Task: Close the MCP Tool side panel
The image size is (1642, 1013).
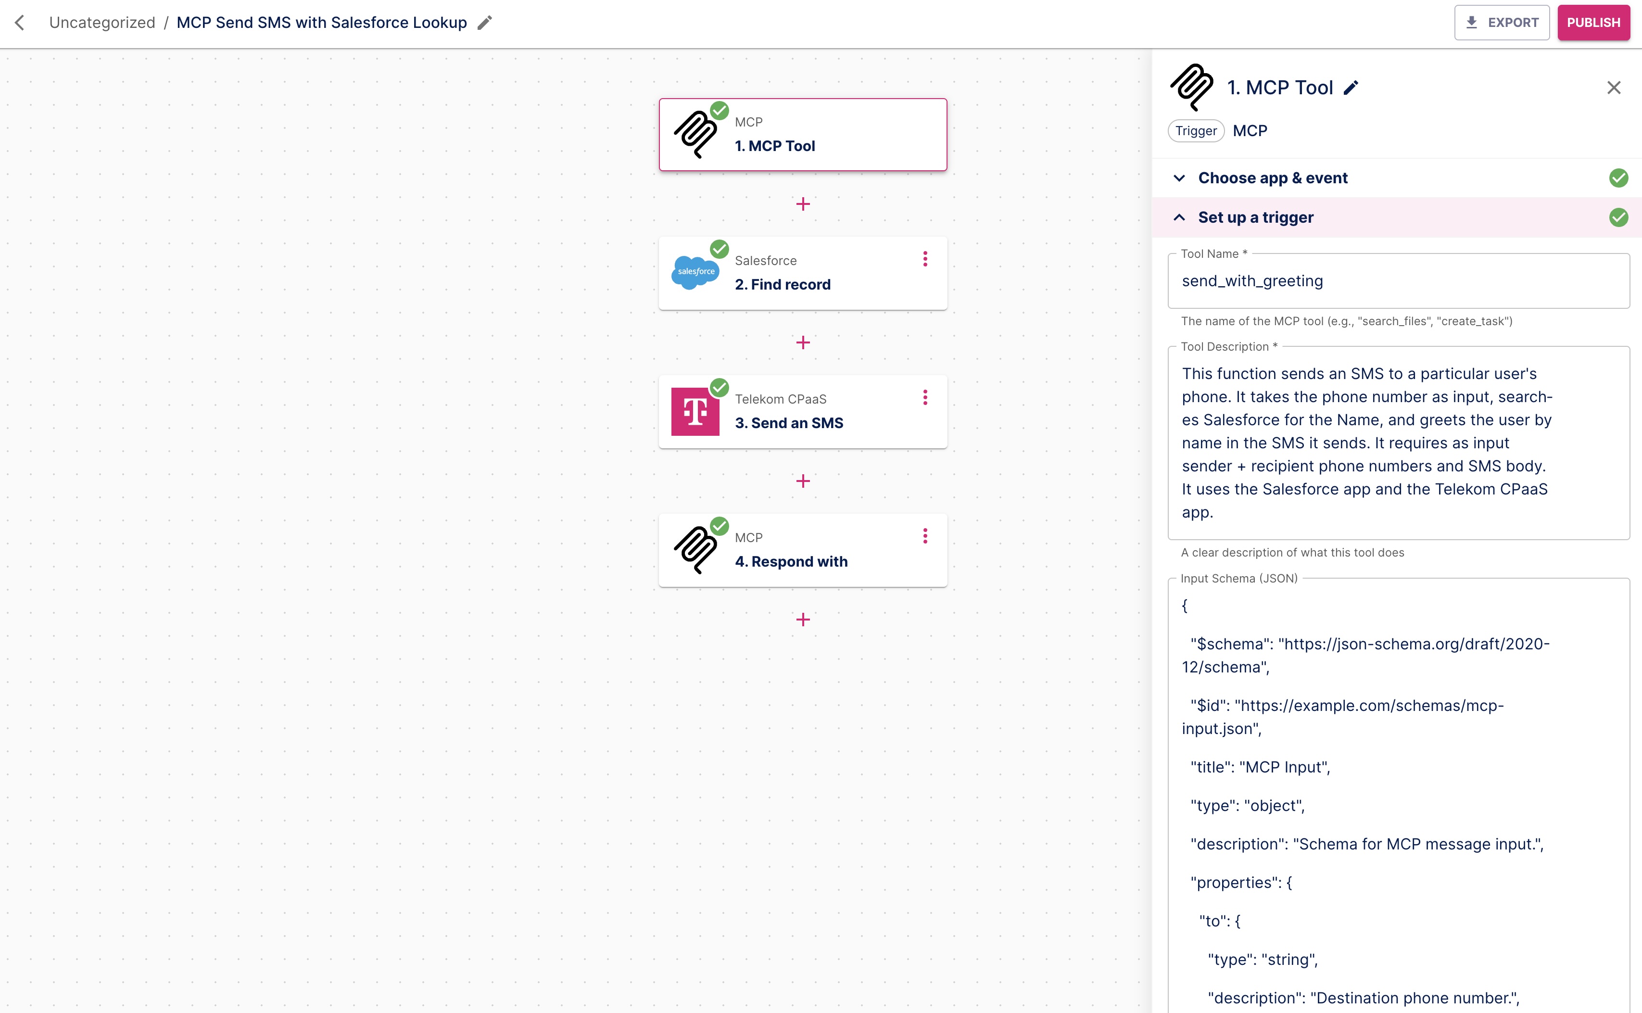Action: tap(1613, 88)
